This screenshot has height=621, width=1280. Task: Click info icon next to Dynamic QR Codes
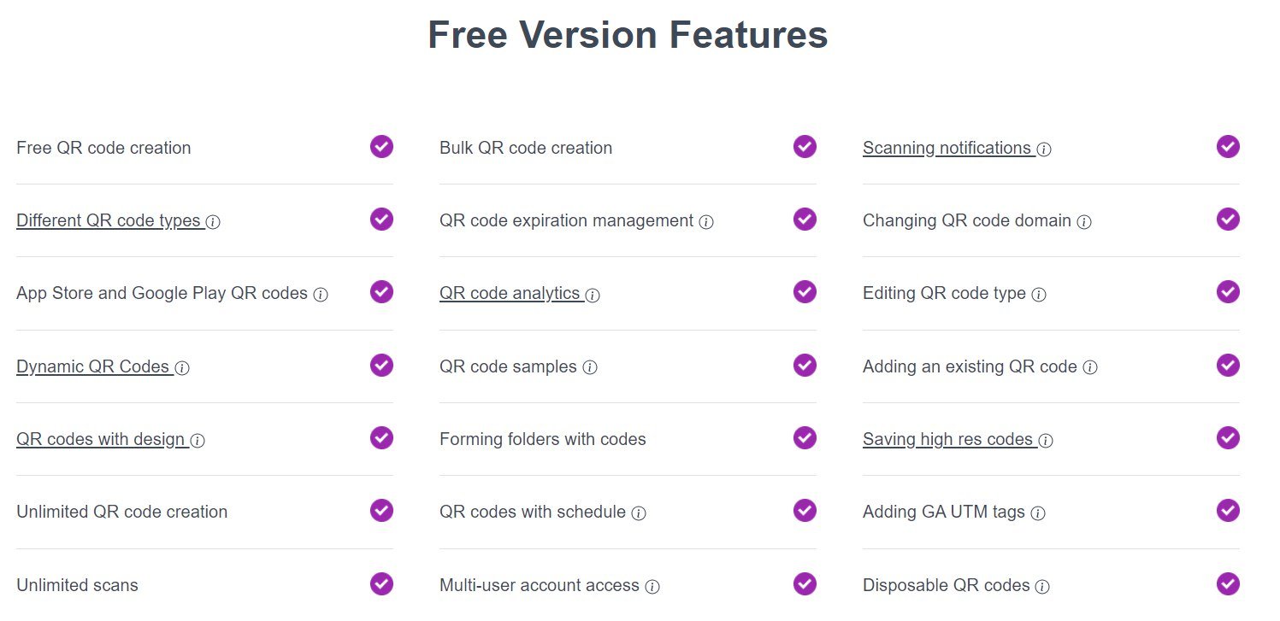(182, 368)
